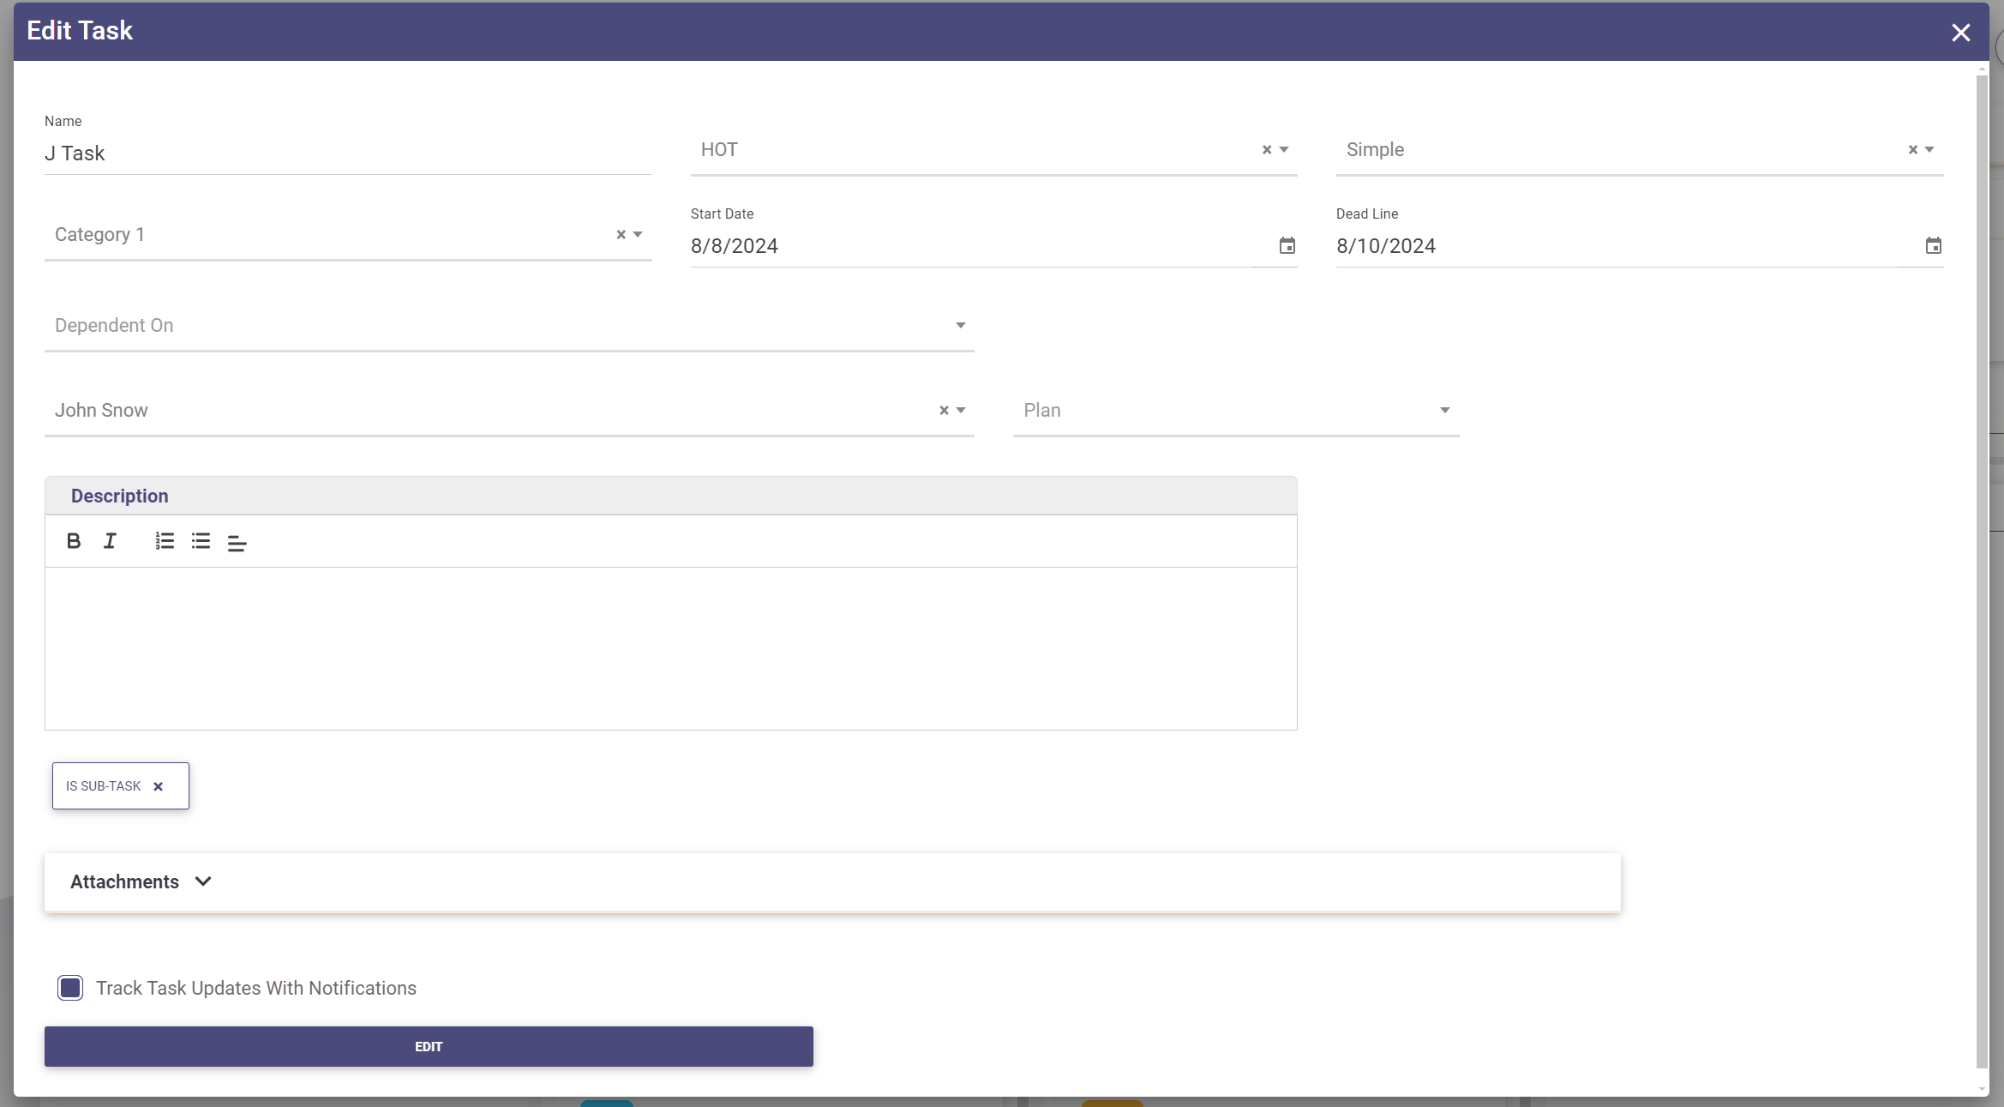The width and height of the screenshot is (2004, 1107).
Task: Close the Edit Task dialog
Action: [x=1960, y=33]
